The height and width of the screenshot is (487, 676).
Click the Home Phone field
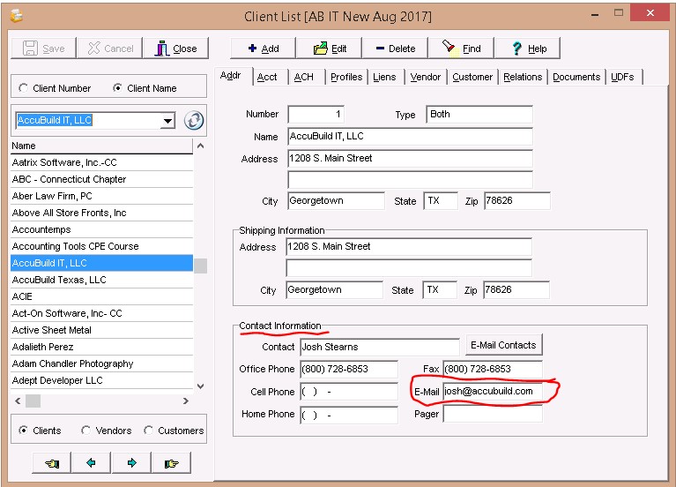click(x=349, y=415)
